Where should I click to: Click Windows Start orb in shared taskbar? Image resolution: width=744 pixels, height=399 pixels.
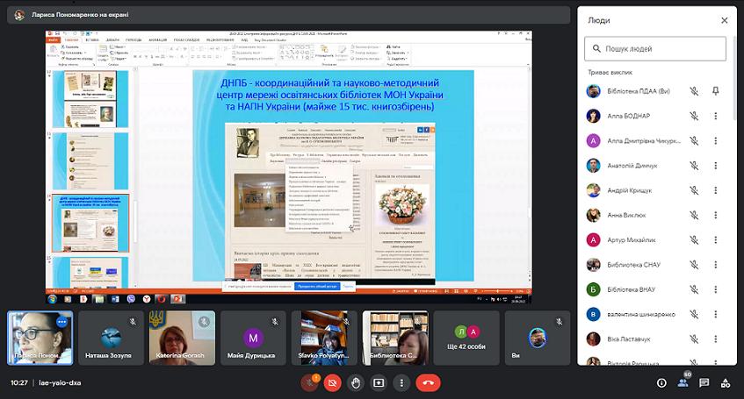pyautogui.click(x=52, y=299)
